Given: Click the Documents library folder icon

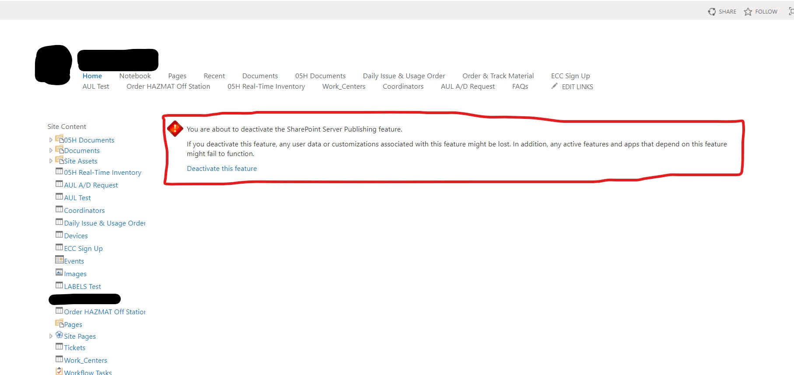Looking at the screenshot, I should [59, 150].
